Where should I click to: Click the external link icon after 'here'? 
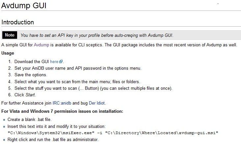[x=61, y=61]
